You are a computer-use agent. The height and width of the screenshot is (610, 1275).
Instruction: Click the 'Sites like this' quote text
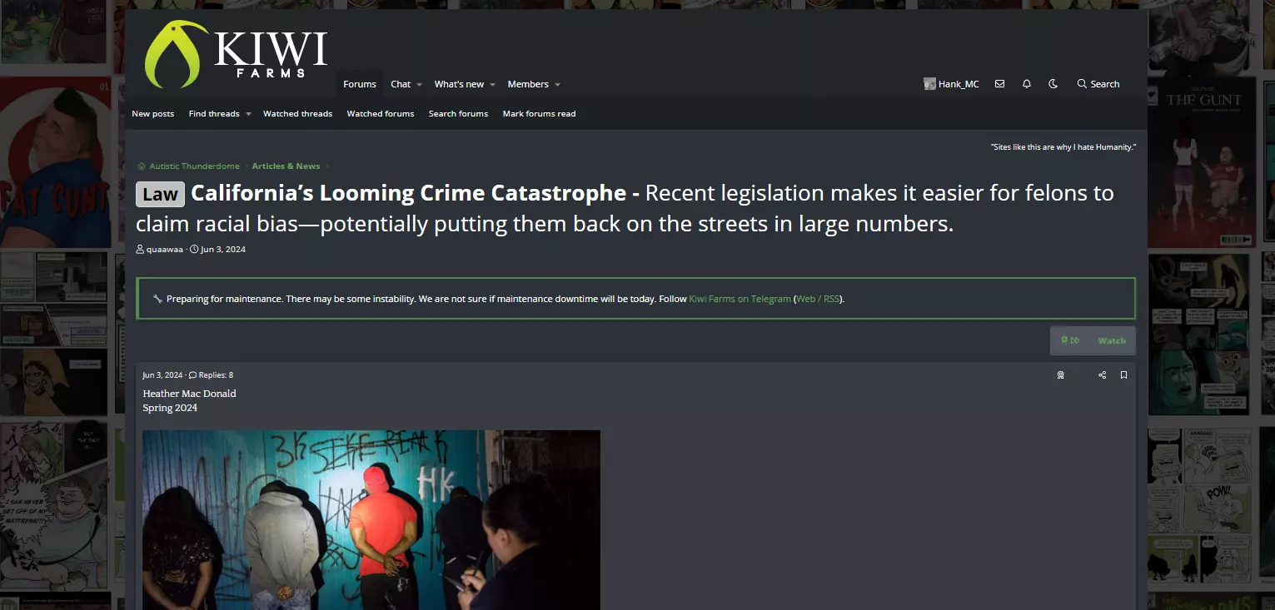(1063, 147)
